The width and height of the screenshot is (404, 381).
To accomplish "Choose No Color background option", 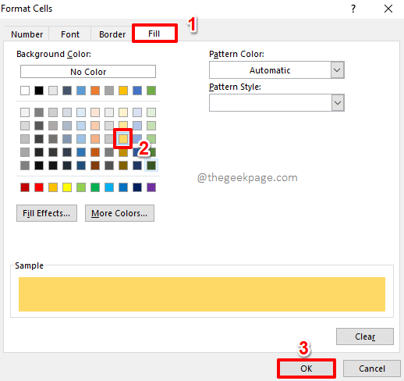I will click(x=88, y=72).
